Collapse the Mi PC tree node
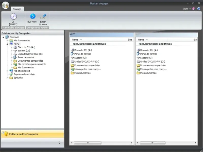 tap(7, 44)
